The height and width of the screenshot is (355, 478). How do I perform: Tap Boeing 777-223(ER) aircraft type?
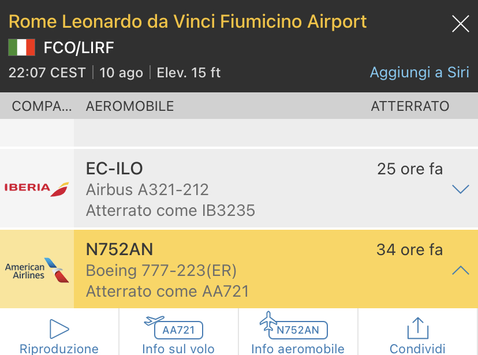161,271
